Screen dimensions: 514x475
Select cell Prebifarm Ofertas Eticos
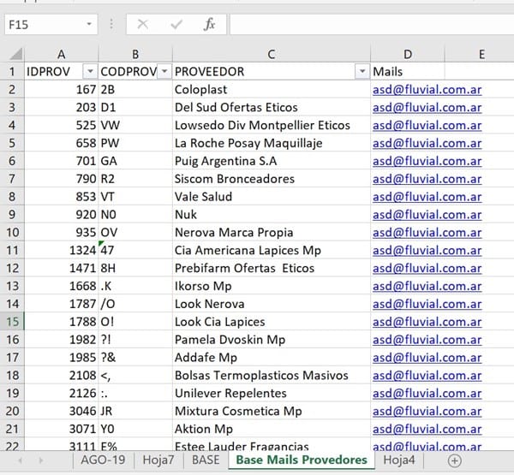(x=272, y=268)
